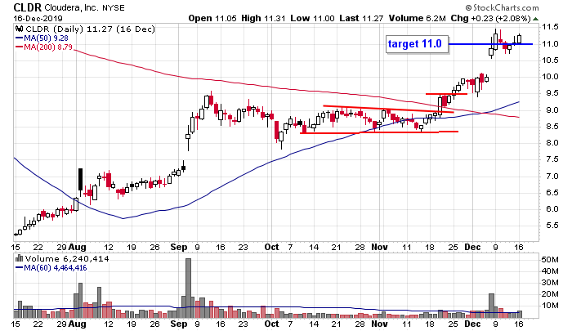Click the last candlestick on 16 Dec
The image size is (572, 331).
pos(519,39)
